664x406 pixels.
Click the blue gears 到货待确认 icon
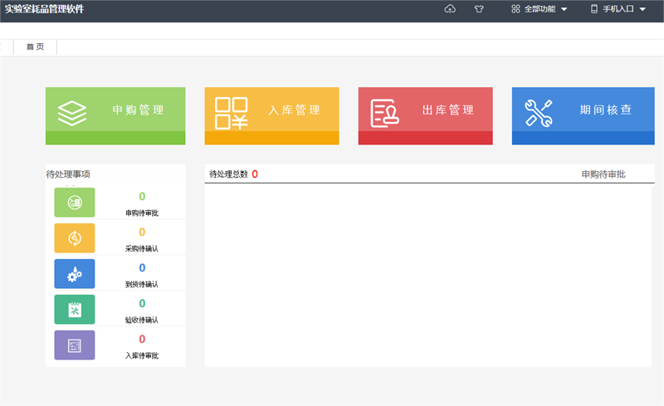coord(75,274)
